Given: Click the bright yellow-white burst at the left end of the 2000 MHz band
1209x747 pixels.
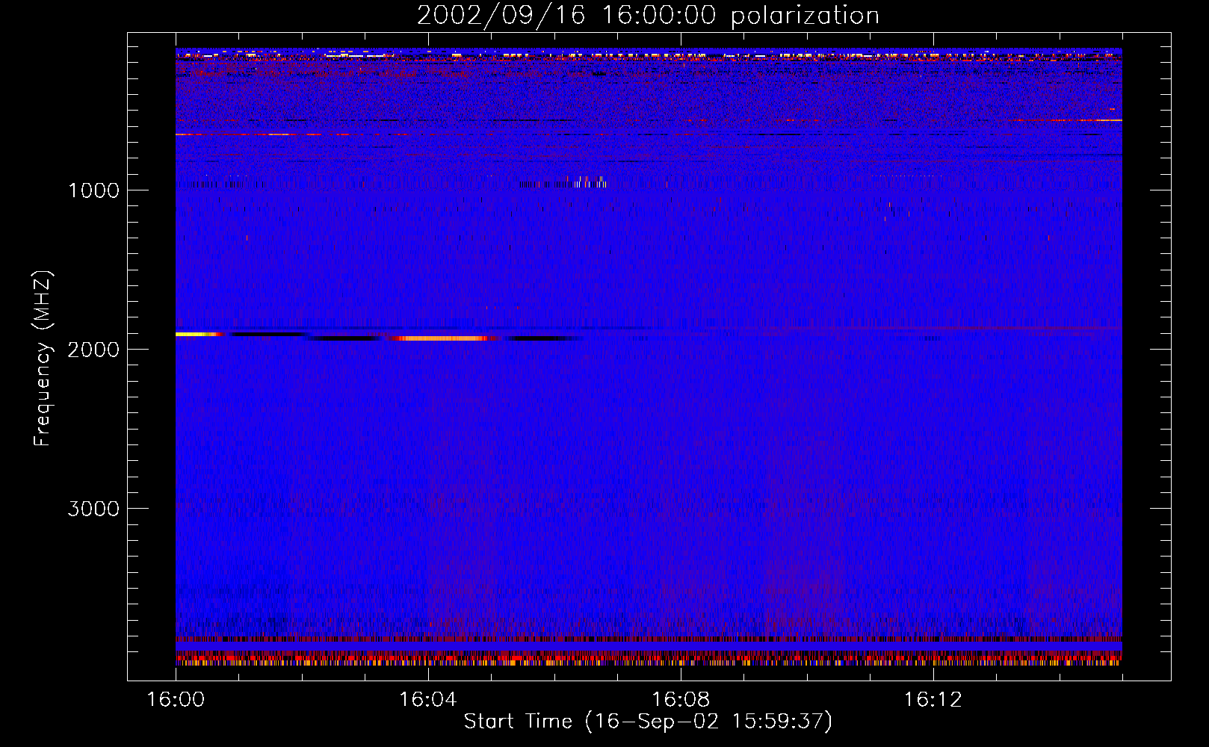Looking at the screenshot, I should coord(200,335).
